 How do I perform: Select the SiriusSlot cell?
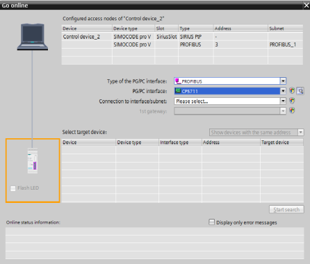(166, 37)
